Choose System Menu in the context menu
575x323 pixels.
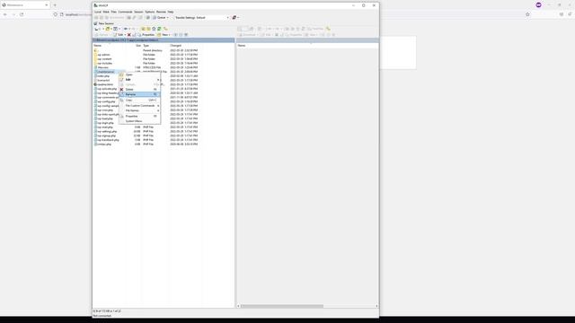click(x=139, y=121)
